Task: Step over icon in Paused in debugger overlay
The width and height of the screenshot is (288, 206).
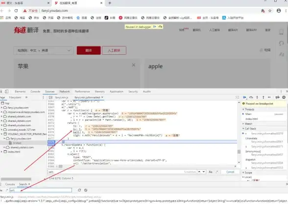Action: click(160, 27)
